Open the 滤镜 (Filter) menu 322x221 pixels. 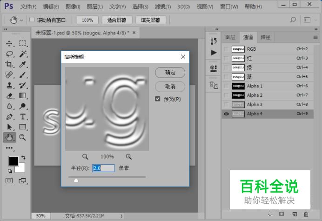(163, 7)
